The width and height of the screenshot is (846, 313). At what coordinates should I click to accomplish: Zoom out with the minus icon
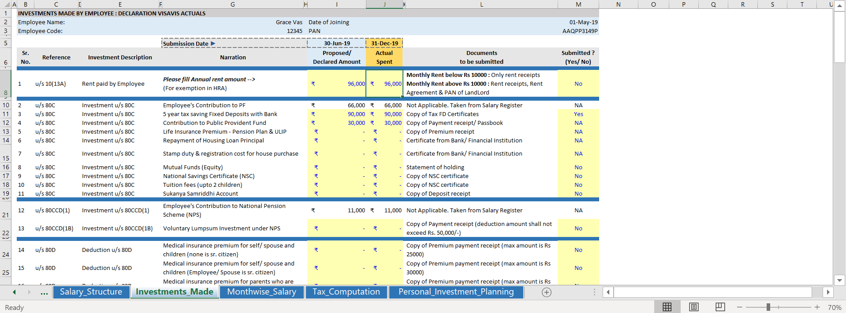pos(739,307)
